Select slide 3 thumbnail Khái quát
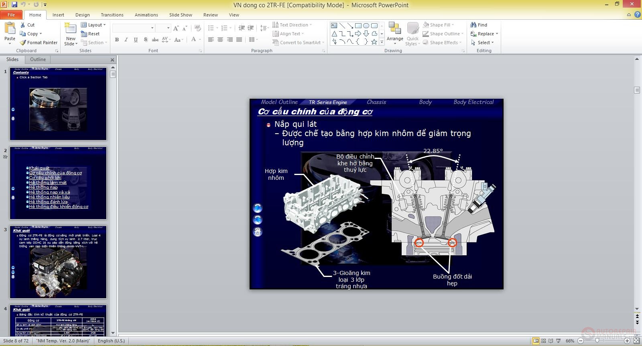 [x=58, y=262]
